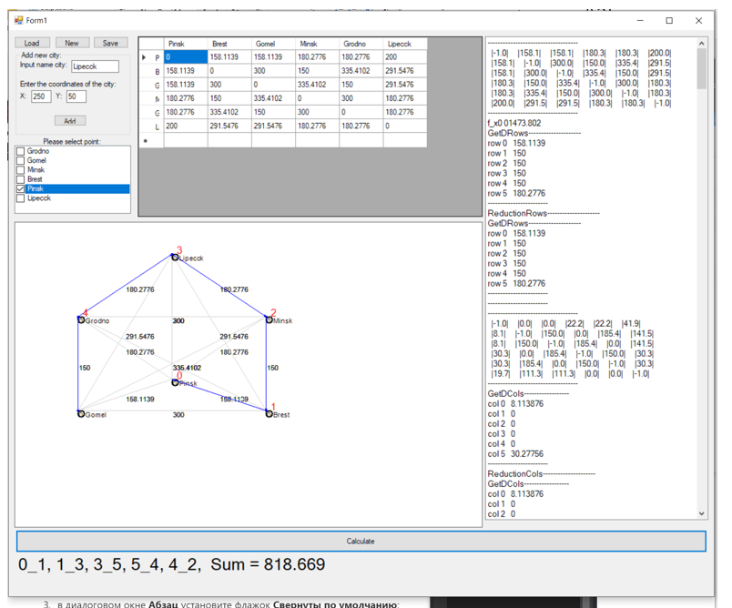Select the Grodno node on the graph
This screenshot has height=608, width=732.
[81, 320]
